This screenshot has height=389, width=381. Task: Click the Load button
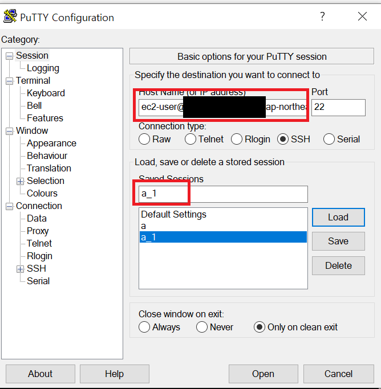[338, 217]
